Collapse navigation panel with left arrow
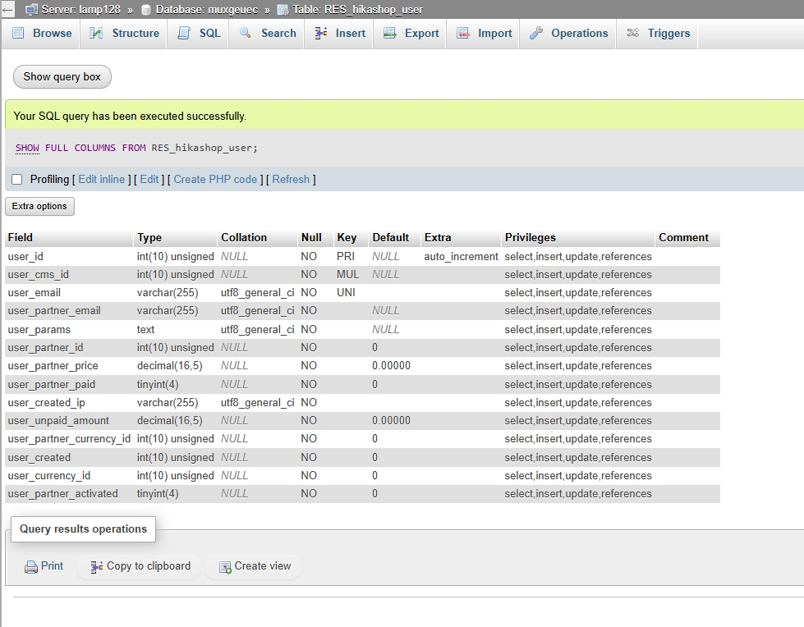 tap(7, 10)
